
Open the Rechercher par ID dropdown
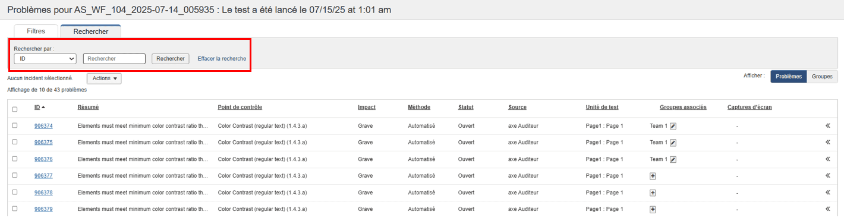tap(45, 59)
